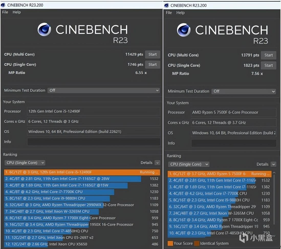Select i7-7700K ranking row in left window
Viewport: 281px width, 249px height.
82,192
